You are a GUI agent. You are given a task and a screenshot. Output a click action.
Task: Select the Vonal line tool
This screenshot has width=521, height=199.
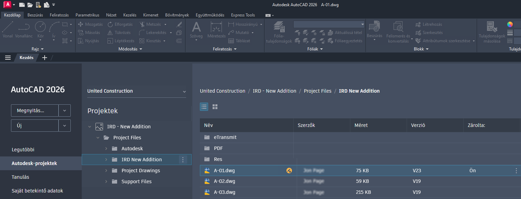pyautogui.click(x=8, y=30)
